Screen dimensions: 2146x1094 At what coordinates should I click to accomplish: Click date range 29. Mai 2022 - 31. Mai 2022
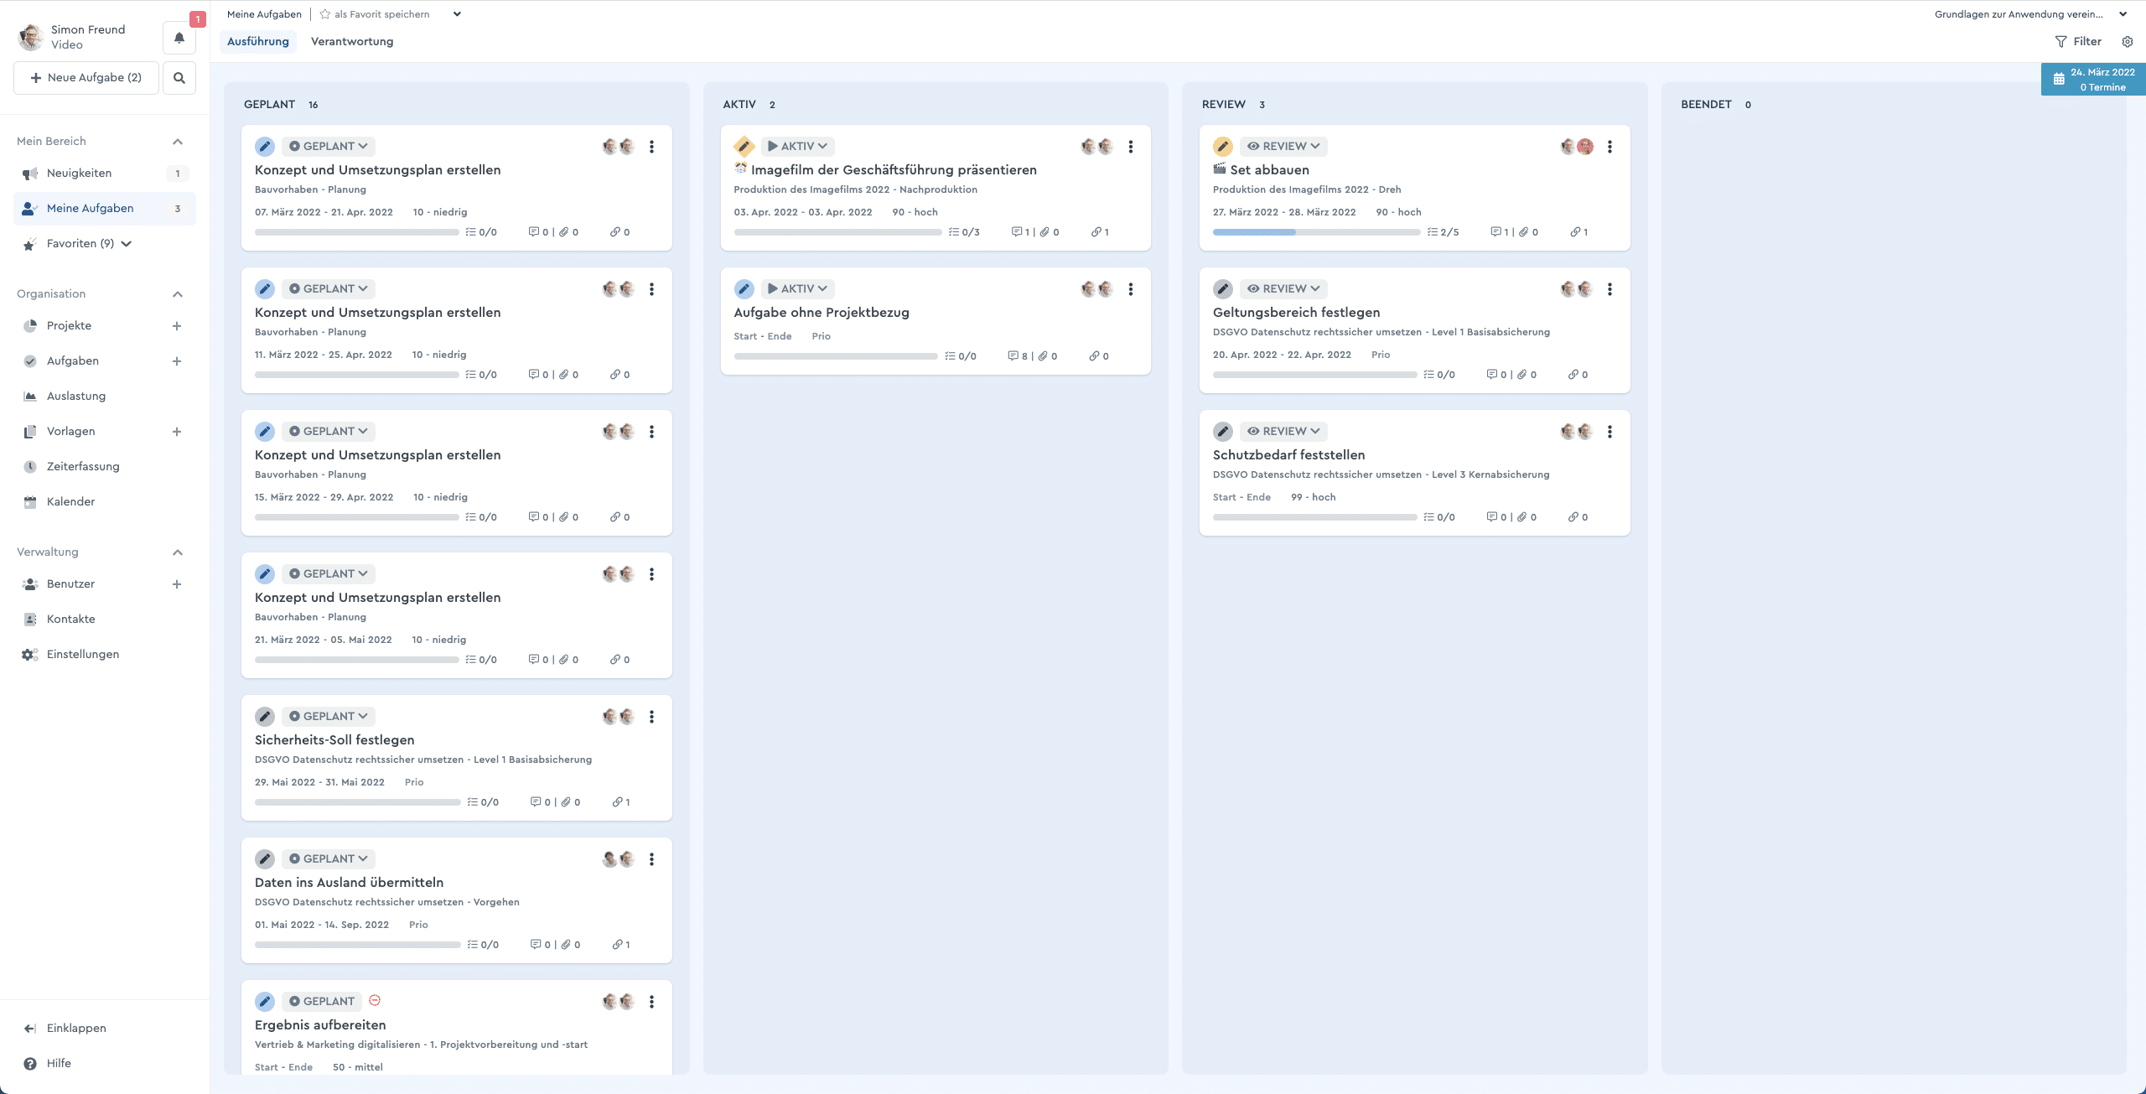(319, 782)
